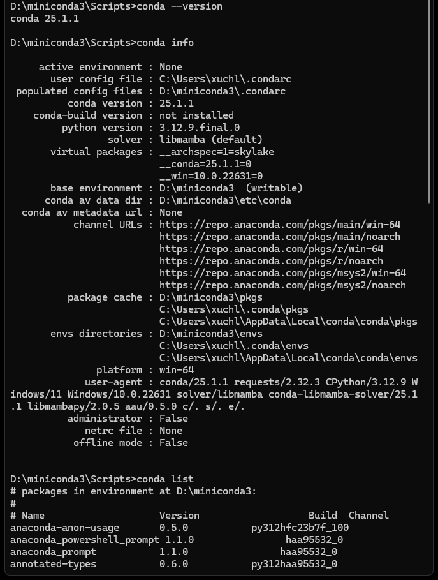Open the pkgs/r/win-64 channel URL
Screen dimensions: 438x580
[x=272, y=249]
